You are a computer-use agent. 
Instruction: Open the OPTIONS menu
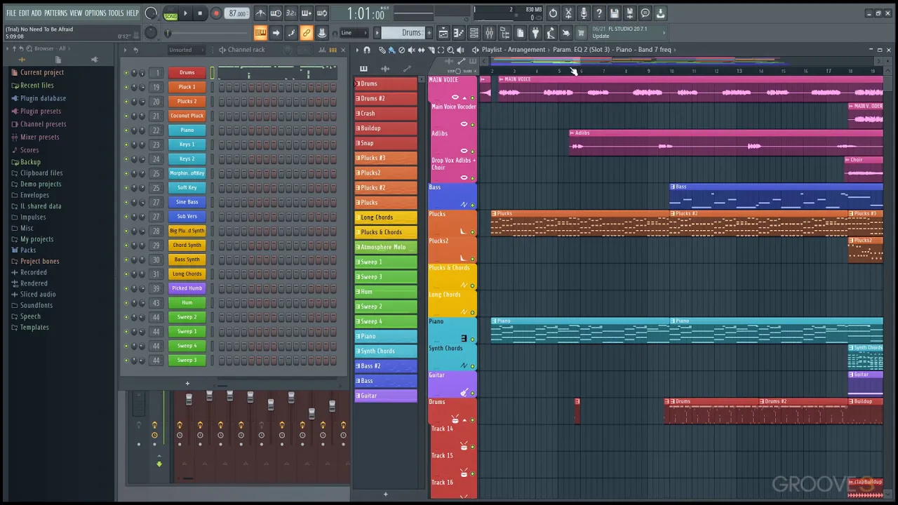click(95, 13)
